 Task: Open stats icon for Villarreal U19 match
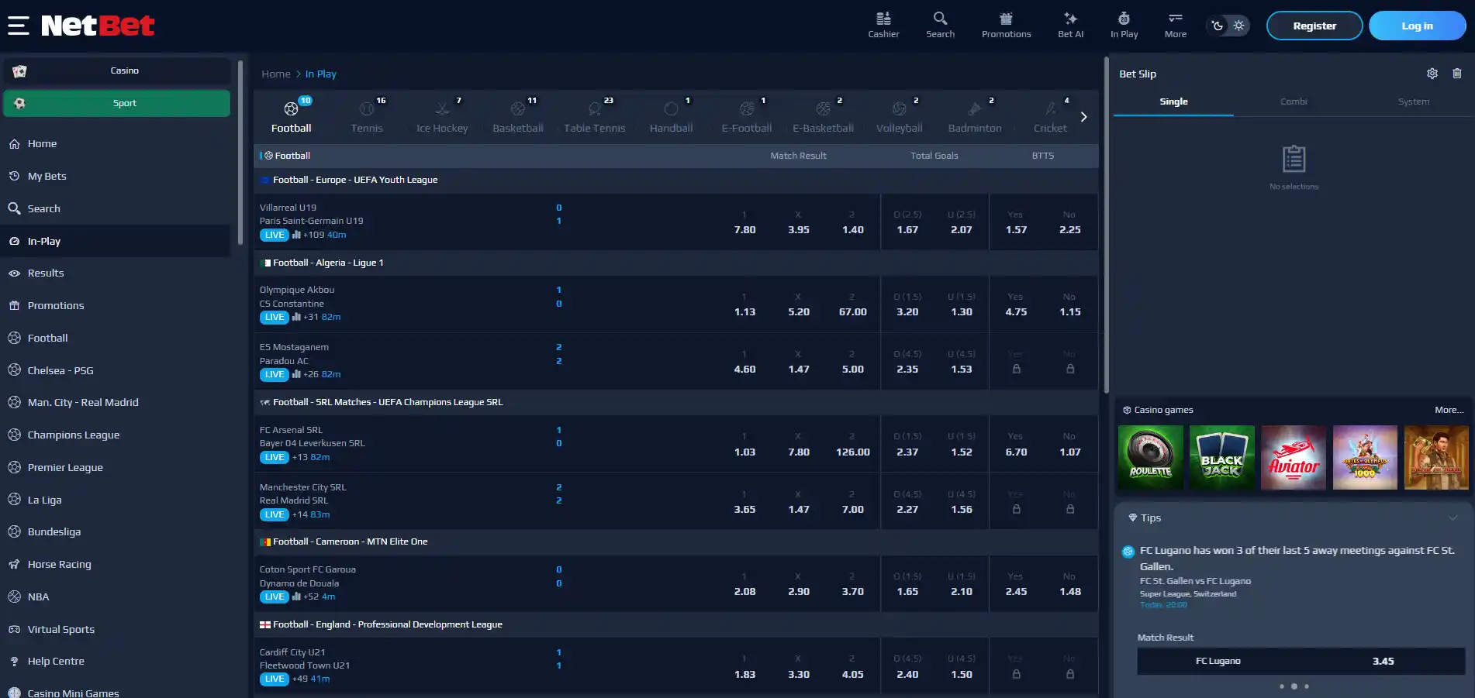tap(296, 235)
